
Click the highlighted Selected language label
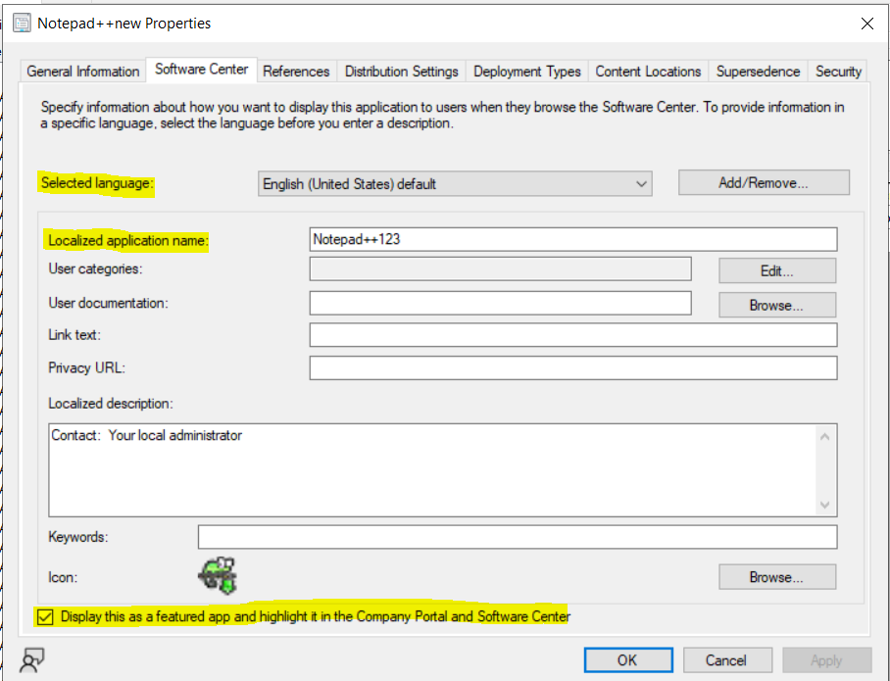point(96,183)
